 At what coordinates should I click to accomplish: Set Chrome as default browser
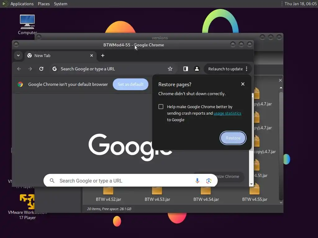point(130,84)
